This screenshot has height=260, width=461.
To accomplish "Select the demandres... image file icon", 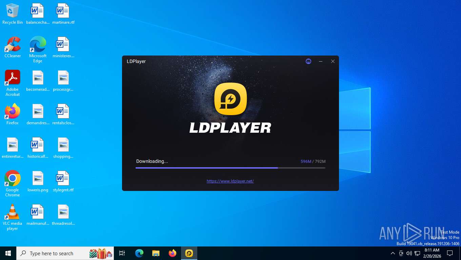I will tap(38, 114).
